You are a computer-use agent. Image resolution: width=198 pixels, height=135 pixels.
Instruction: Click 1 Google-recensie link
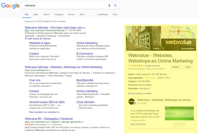coord(151,66)
